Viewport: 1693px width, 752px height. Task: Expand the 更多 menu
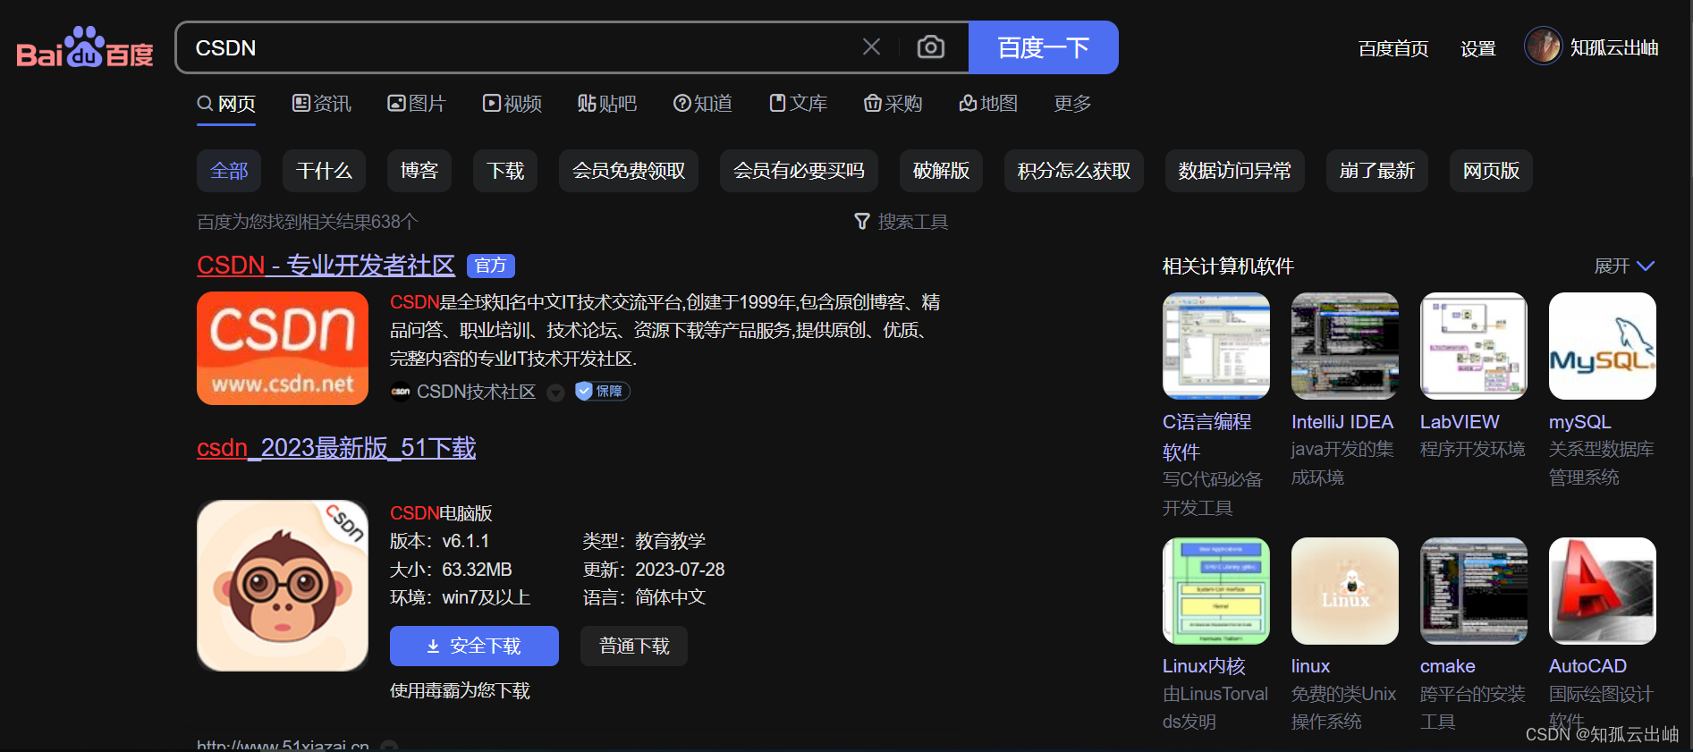pyautogui.click(x=1072, y=104)
